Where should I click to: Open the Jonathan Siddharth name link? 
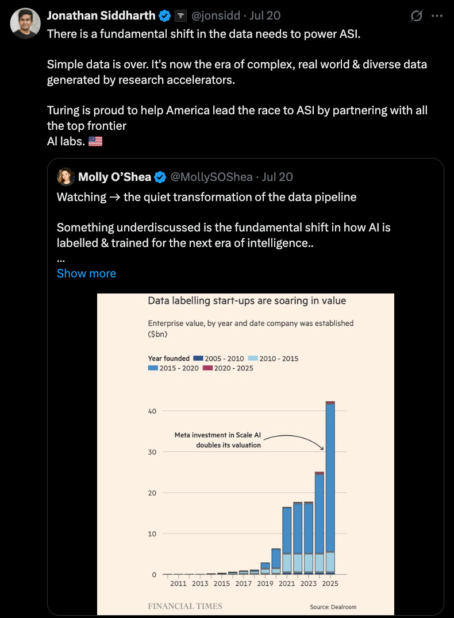101,16
